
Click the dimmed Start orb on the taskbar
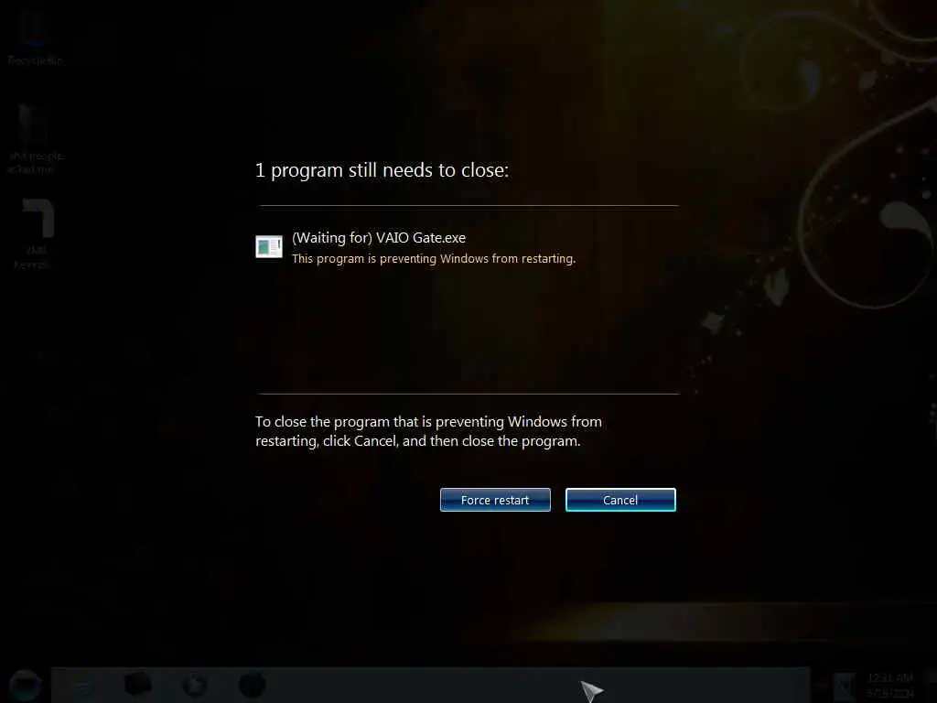point(25,685)
